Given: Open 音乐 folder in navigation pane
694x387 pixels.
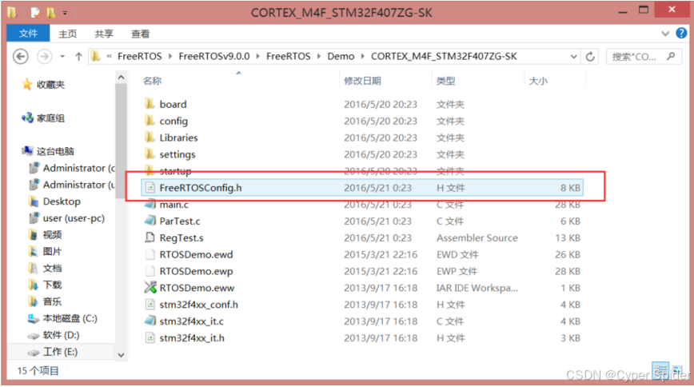Looking at the screenshot, I should point(52,301).
